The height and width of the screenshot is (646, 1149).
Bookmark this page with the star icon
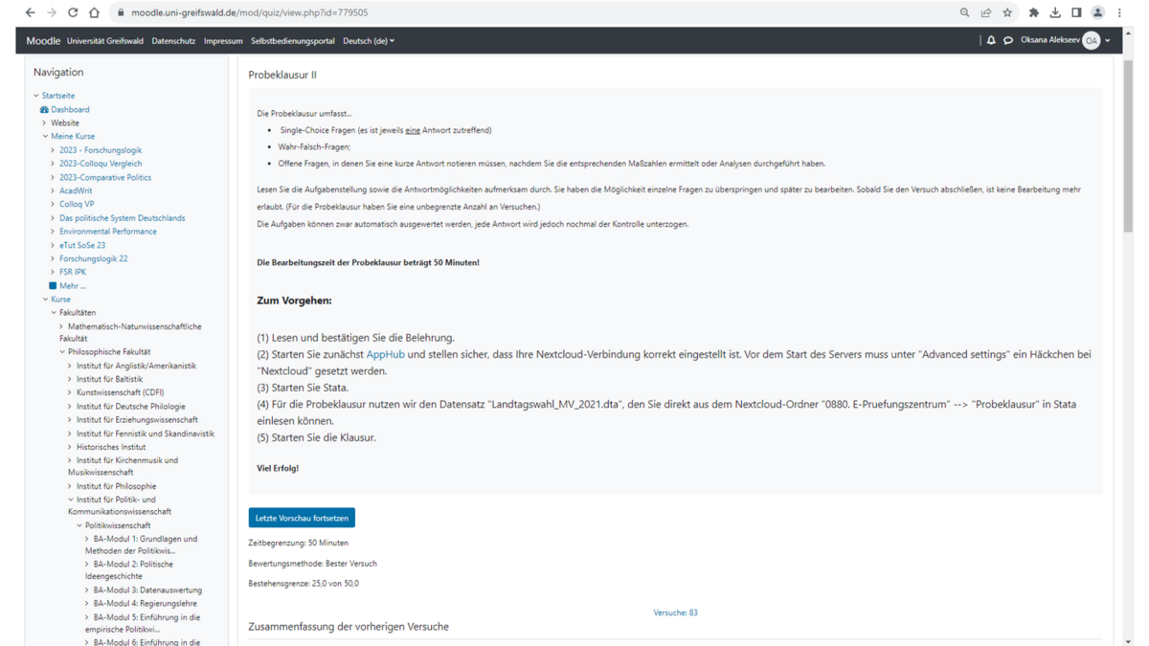tap(1007, 12)
